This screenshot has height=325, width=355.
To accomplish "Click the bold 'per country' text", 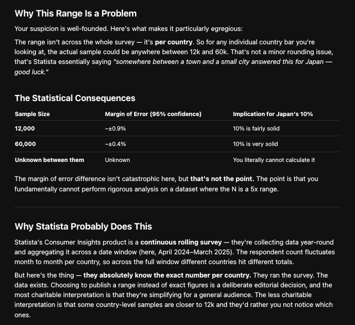I will 174,42.
